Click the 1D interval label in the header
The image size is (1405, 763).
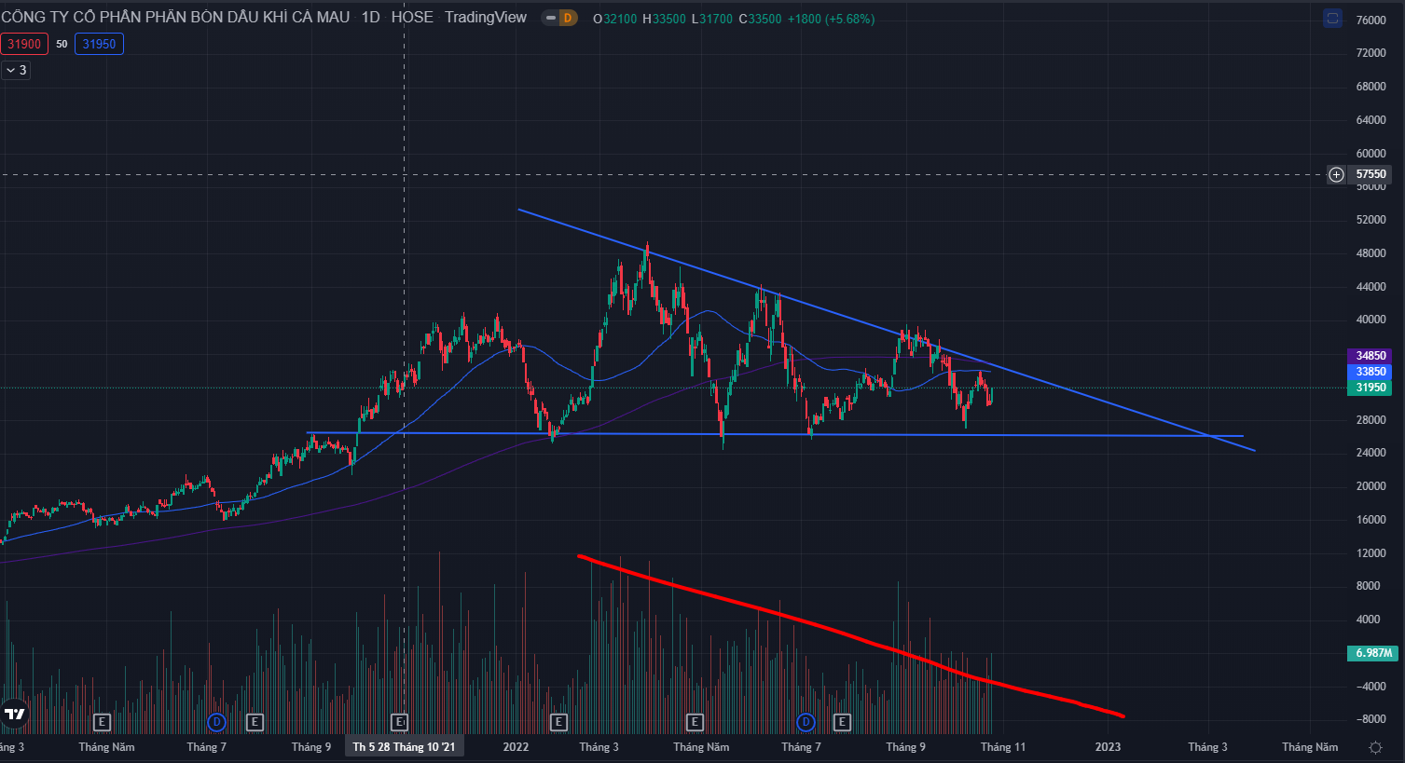(x=370, y=17)
